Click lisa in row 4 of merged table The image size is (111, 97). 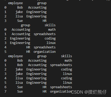pos(19,78)
